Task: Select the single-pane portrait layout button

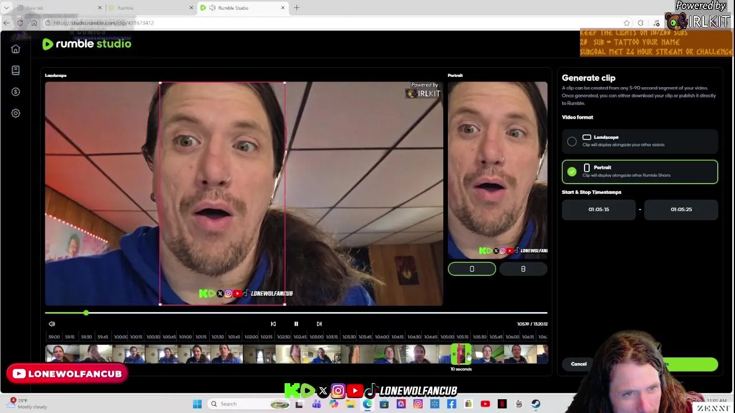Action: pos(472,269)
